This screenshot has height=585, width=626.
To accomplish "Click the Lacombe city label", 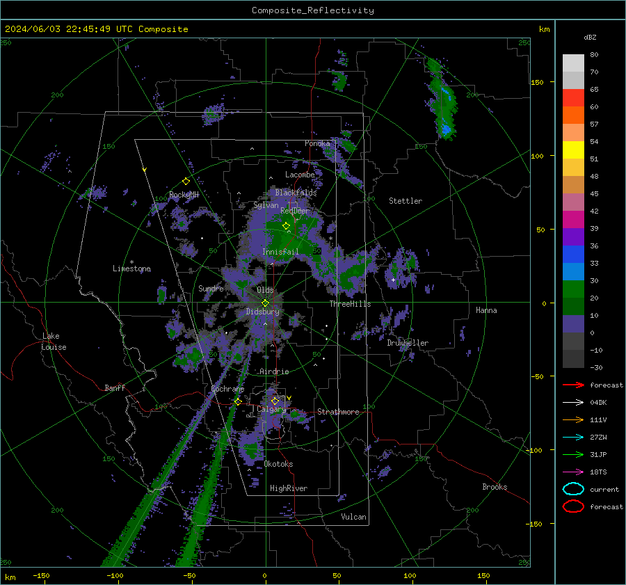I will (x=300, y=175).
